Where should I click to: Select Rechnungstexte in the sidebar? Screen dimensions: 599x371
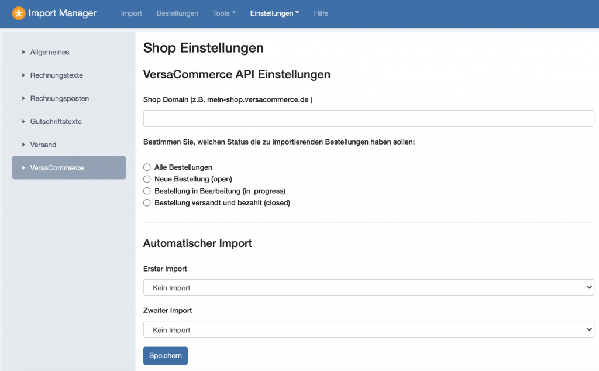click(x=57, y=75)
